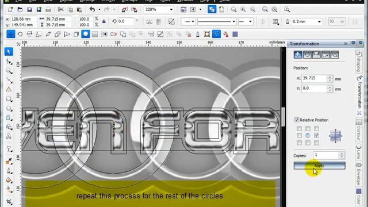Click the Apply button

[320, 166]
